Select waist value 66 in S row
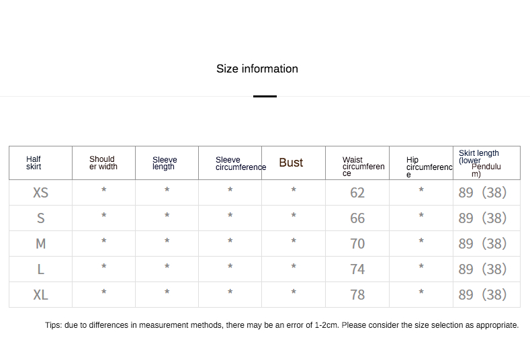This screenshot has width=530, height=348. click(357, 218)
